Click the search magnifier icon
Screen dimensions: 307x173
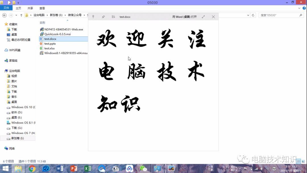coord(301,15)
